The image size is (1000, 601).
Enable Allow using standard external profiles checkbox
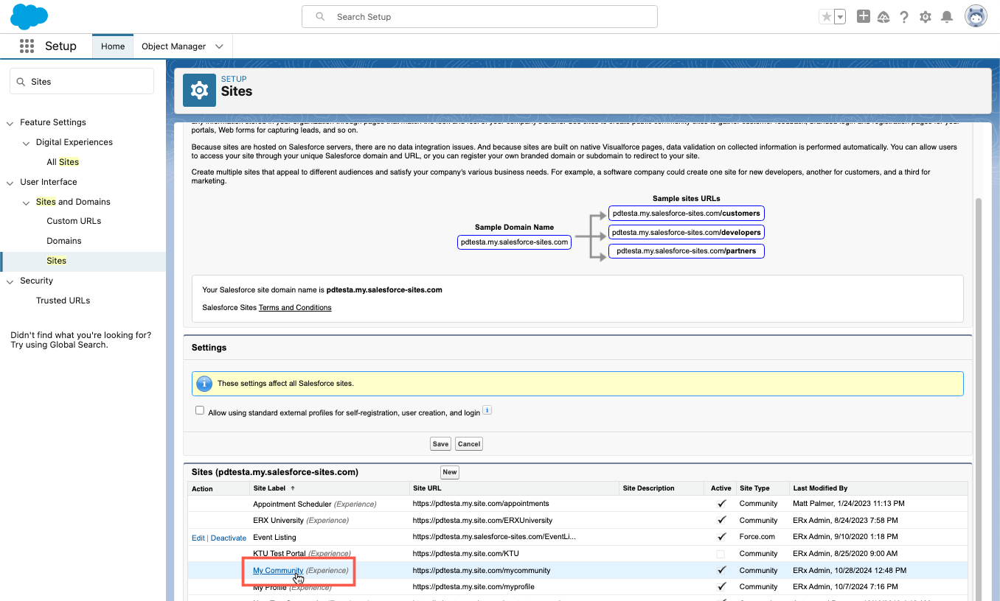(x=200, y=411)
